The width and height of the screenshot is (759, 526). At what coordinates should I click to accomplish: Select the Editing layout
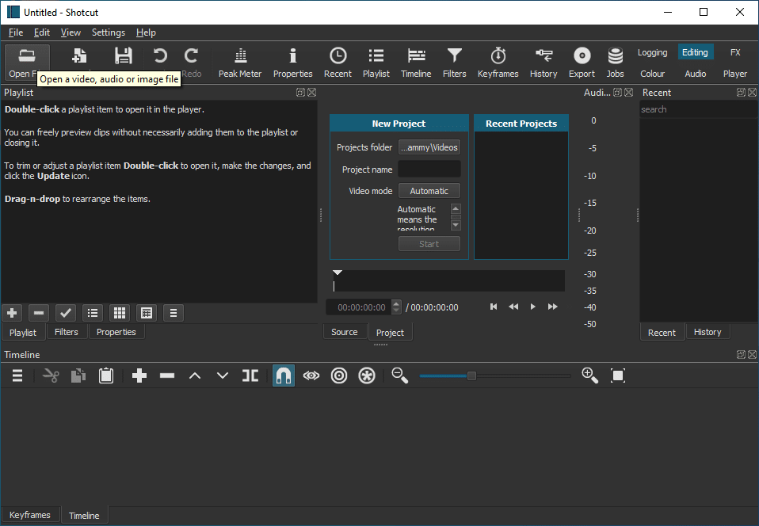point(695,52)
